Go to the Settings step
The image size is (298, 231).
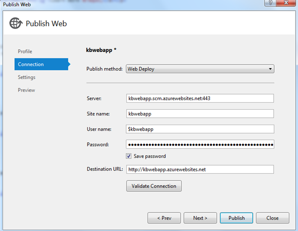(27, 77)
